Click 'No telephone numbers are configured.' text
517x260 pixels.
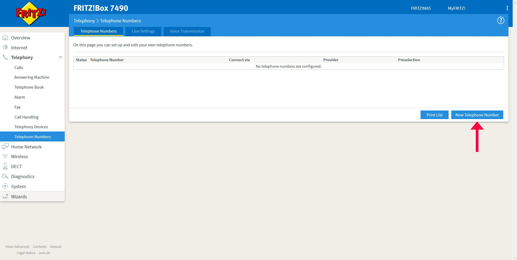(289, 66)
